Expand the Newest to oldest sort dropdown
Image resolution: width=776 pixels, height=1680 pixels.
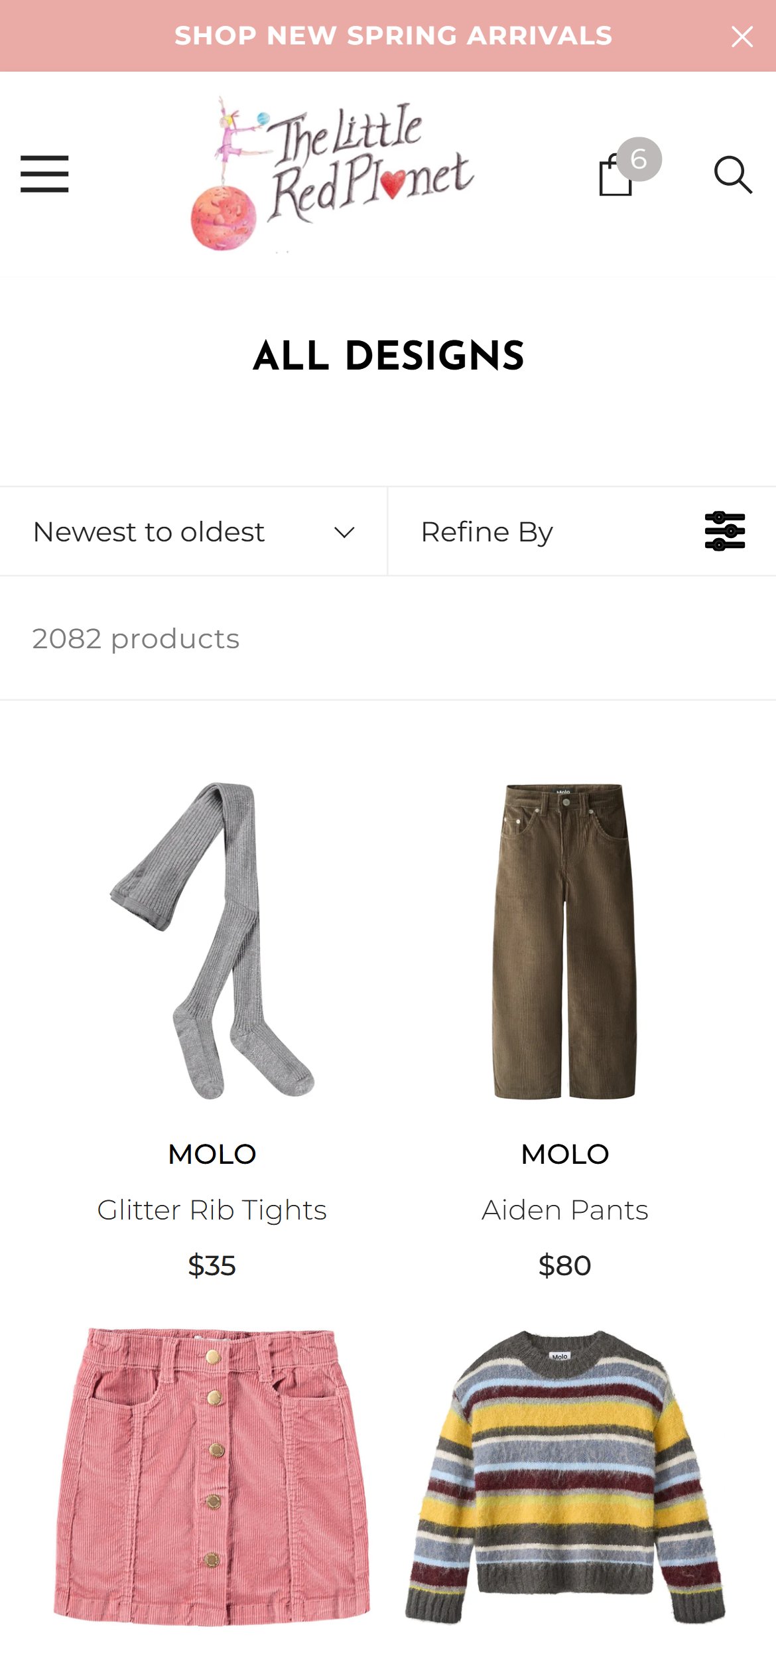click(193, 531)
